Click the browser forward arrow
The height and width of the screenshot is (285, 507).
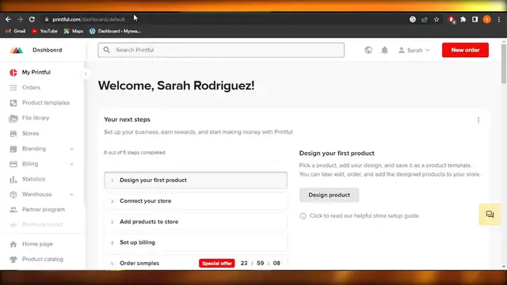click(x=20, y=19)
